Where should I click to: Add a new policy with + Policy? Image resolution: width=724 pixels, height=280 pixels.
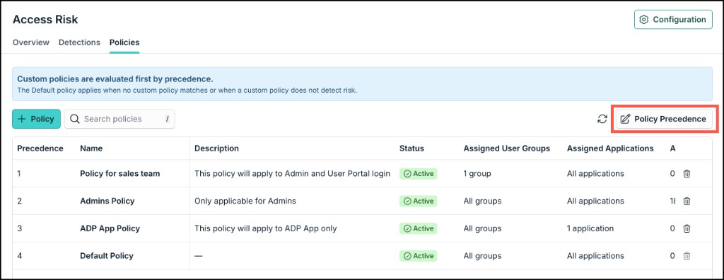tap(36, 119)
